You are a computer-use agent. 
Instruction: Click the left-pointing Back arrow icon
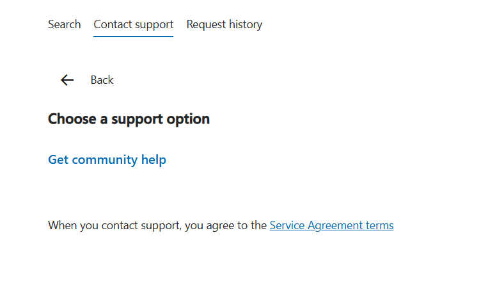pos(67,80)
